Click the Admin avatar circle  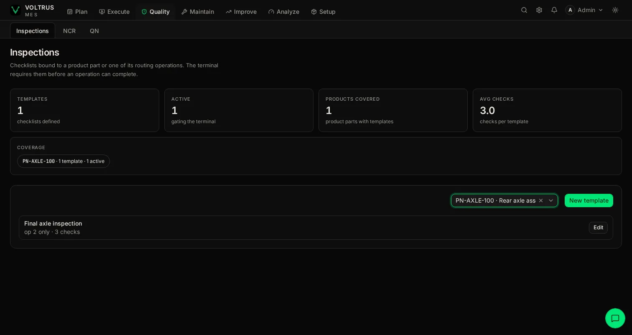pos(570,10)
